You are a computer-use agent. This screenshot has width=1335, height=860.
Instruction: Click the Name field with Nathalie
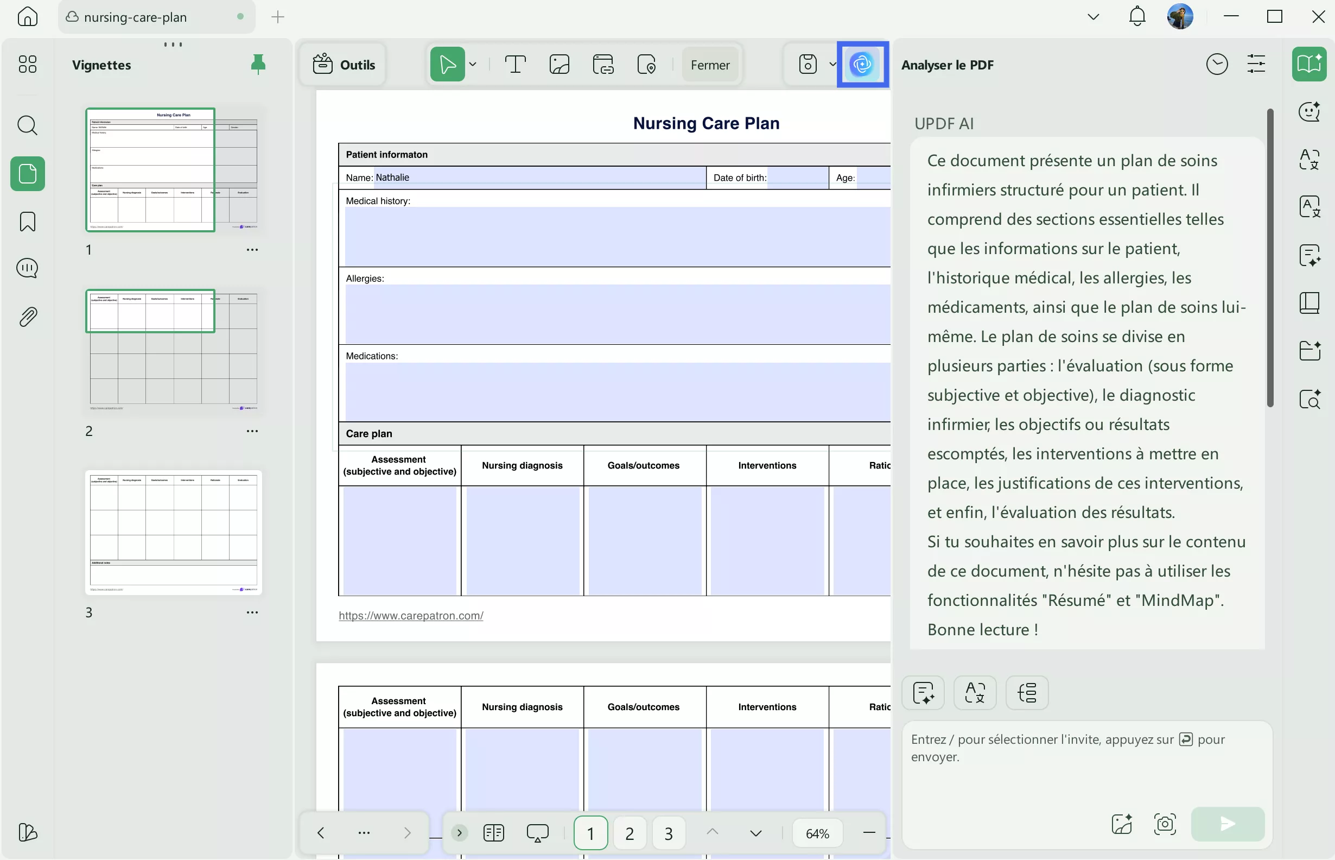pos(539,178)
